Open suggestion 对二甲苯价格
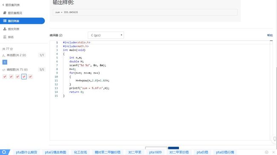The image size is (277, 155). click(x=179, y=152)
